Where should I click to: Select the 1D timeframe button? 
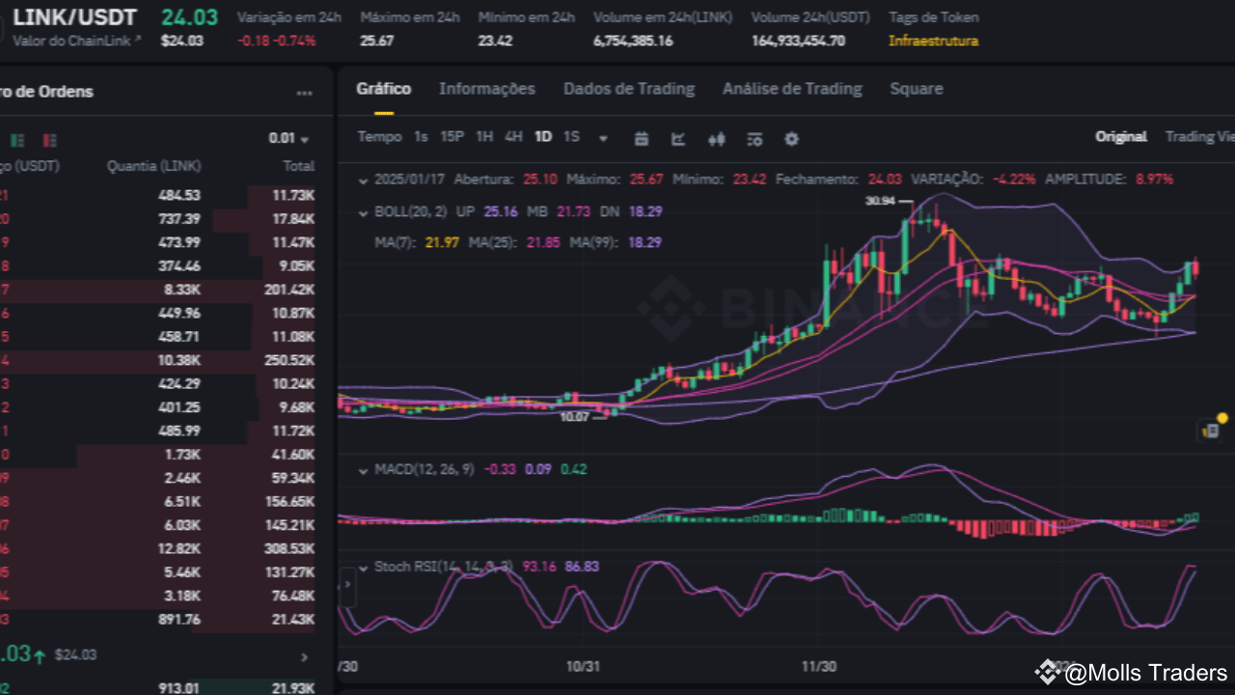point(542,136)
